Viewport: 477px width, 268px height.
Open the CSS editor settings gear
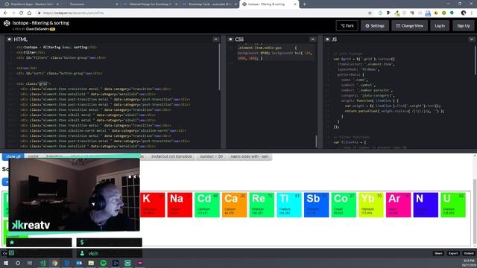click(230, 39)
